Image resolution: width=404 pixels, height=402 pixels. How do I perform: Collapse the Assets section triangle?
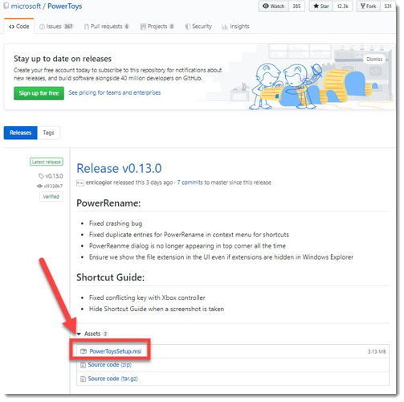[79, 334]
